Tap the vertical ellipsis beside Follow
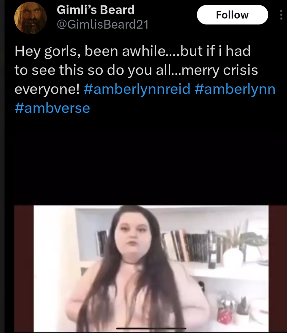The image size is (287, 333). (x=281, y=15)
